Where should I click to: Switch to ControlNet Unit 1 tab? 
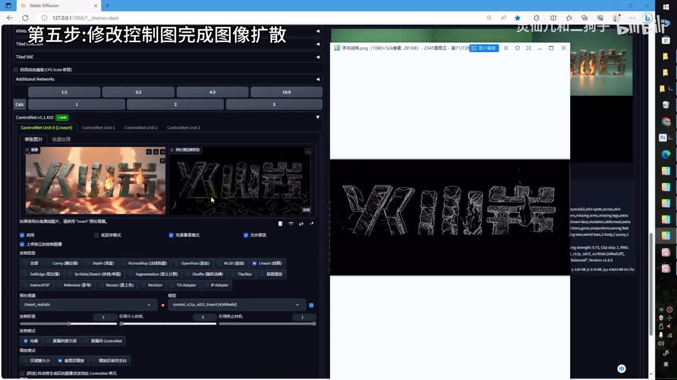(98, 128)
